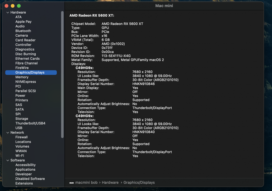
Task: Open the Apple Pay entry
Action: click(23, 22)
